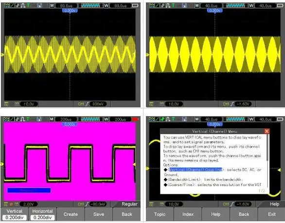Click the blue progress bar in magenta panel
Screen dimensions: 285x223
(x=29, y=190)
